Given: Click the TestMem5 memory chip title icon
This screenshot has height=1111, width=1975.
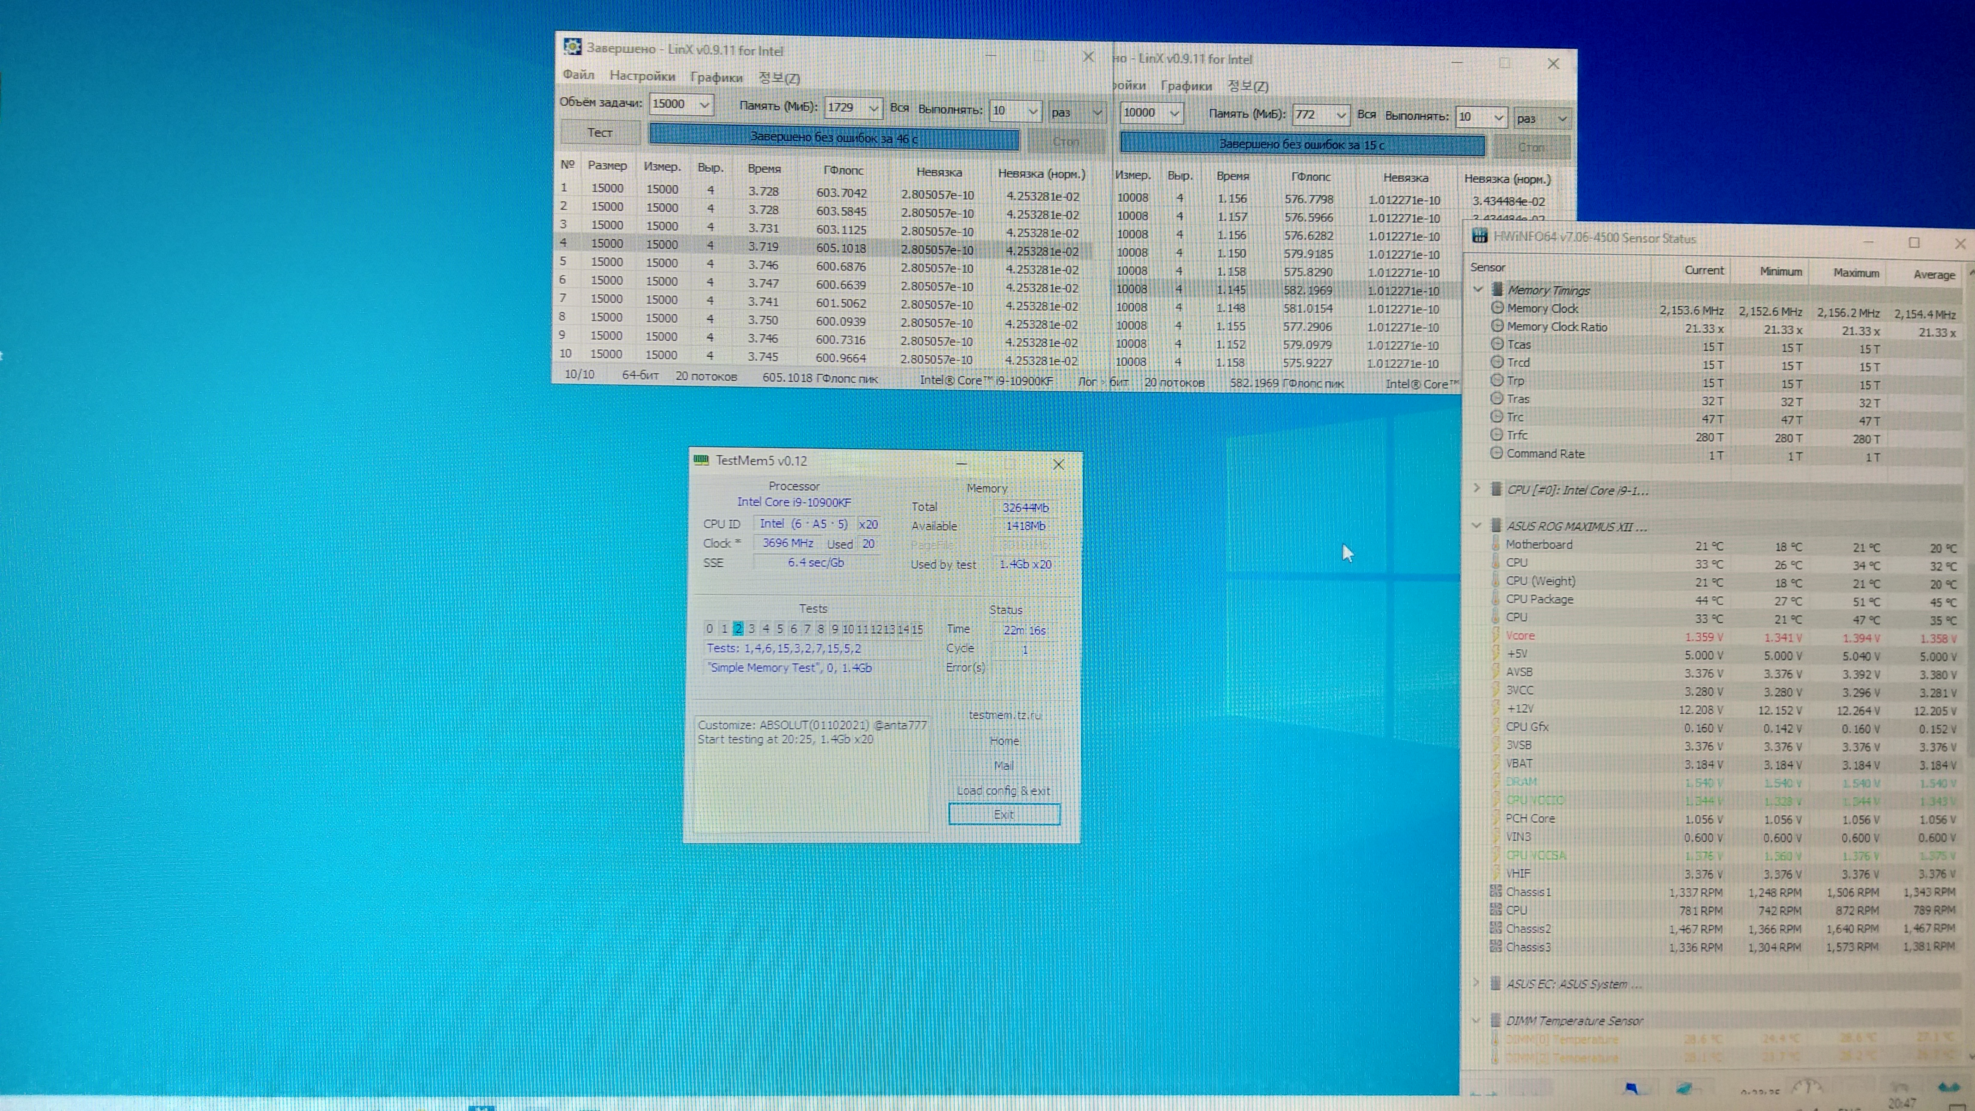Looking at the screenshot, I should point(701,460).
